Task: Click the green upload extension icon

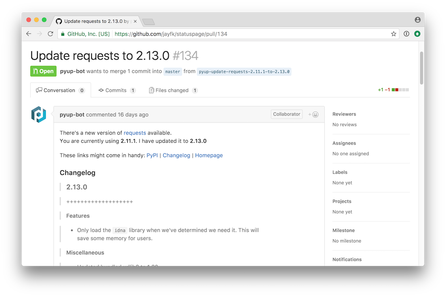Action: (x=417, y=34)
